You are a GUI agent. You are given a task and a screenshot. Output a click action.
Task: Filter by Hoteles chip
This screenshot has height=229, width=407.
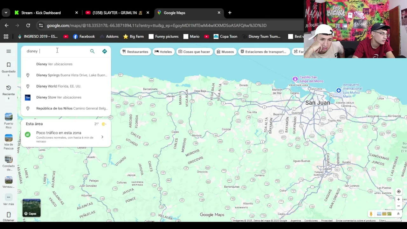(x=163, y=52)
